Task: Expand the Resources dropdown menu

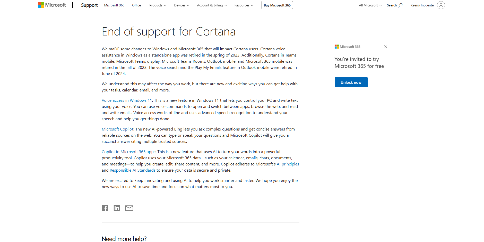Action: tap(244, 5)
